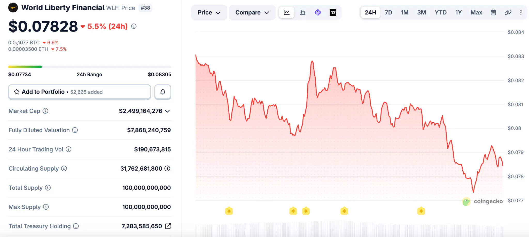
Task: Click the notification bell icon
Action: pos(162,92)
